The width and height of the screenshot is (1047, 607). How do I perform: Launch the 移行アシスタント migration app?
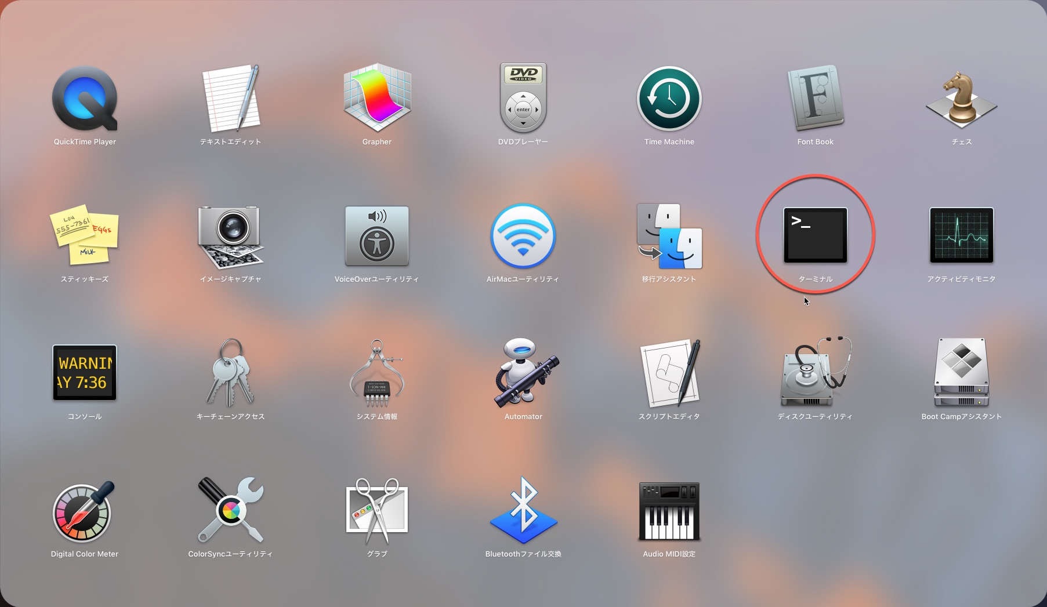point(669,236)
